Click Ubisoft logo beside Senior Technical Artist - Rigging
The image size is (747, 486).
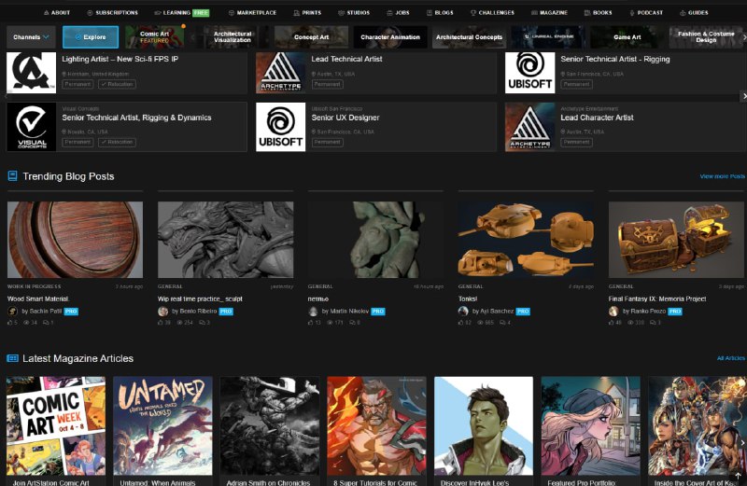click(x=529, y=73)
